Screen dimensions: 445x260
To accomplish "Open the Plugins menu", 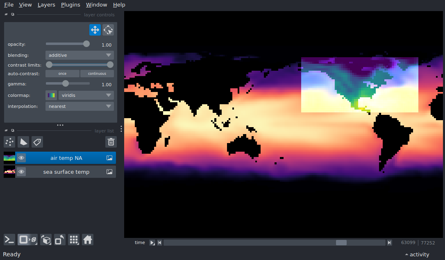I will 70,5.
